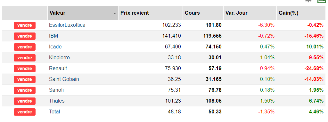Click vendre next to IBM
Image resolution: width=328 pixels, height=122 pixels.
coord(25,36)
